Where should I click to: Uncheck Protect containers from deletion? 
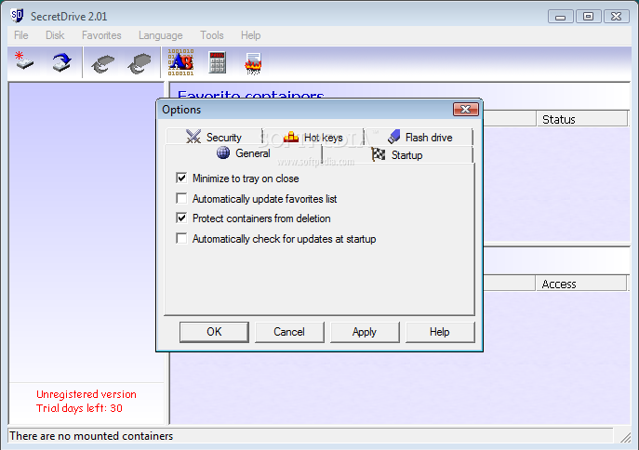pos(181,218)
